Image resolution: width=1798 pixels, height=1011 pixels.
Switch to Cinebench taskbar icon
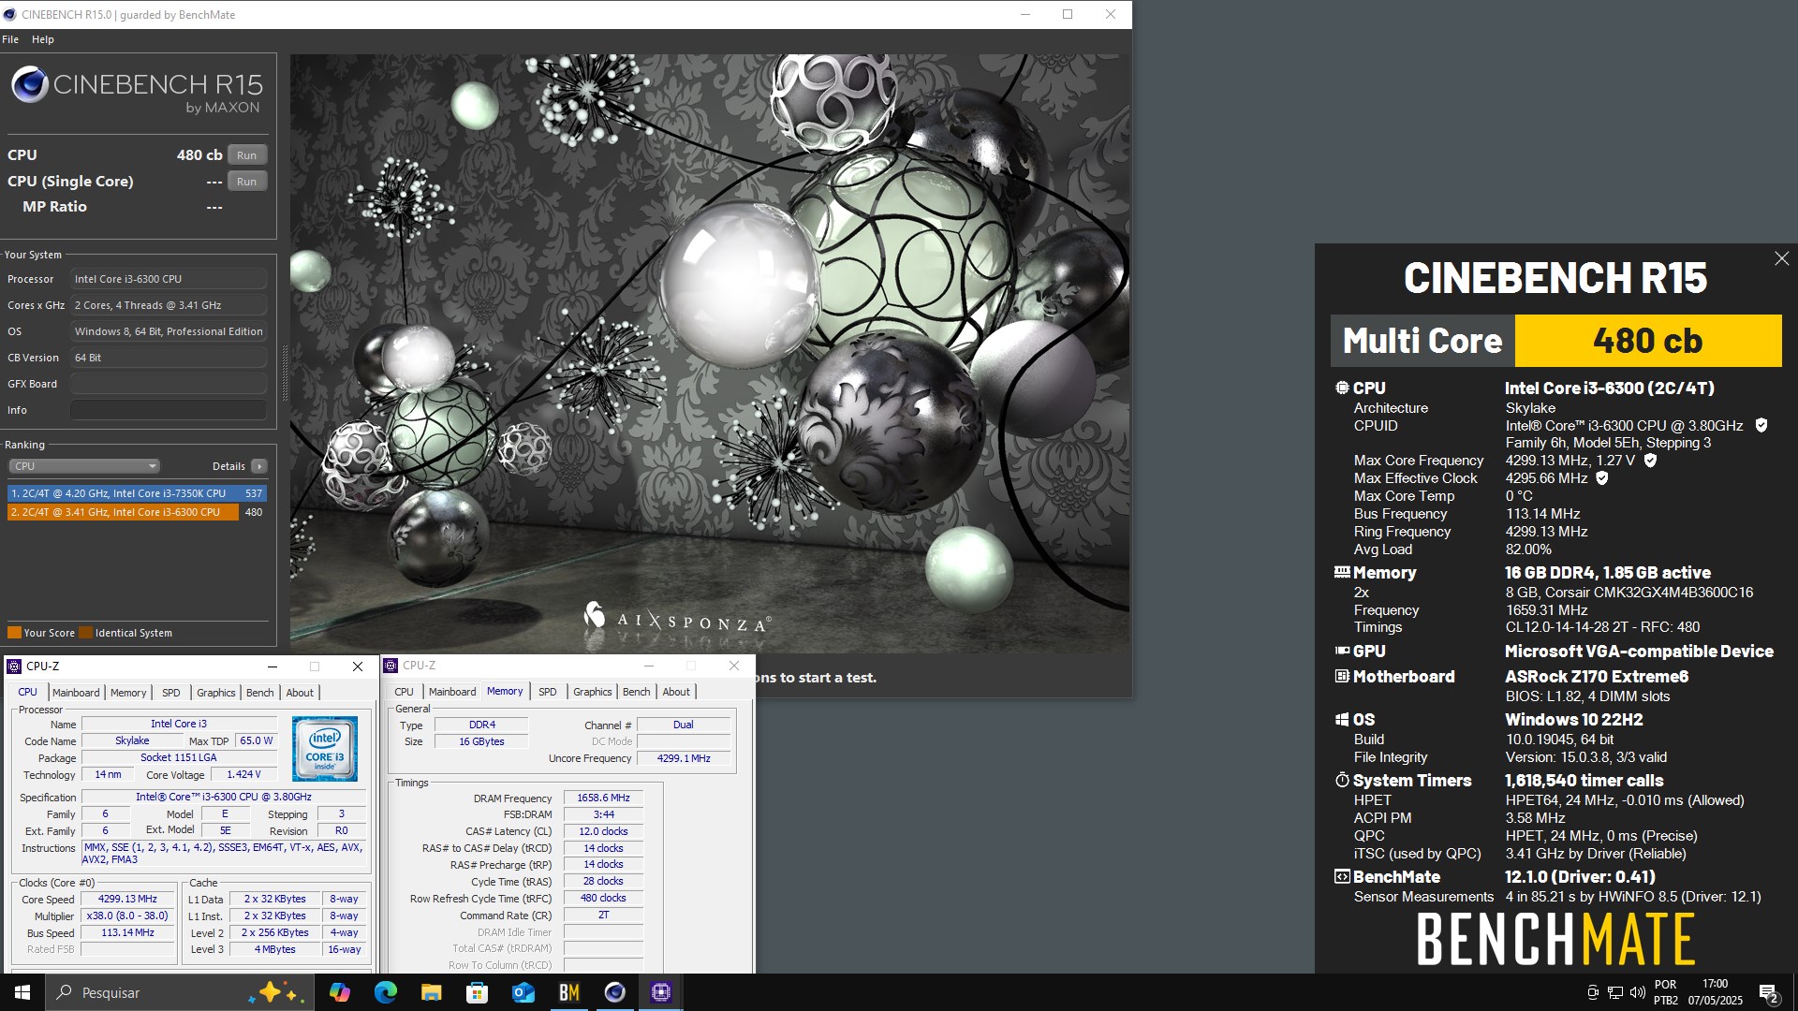614,992
